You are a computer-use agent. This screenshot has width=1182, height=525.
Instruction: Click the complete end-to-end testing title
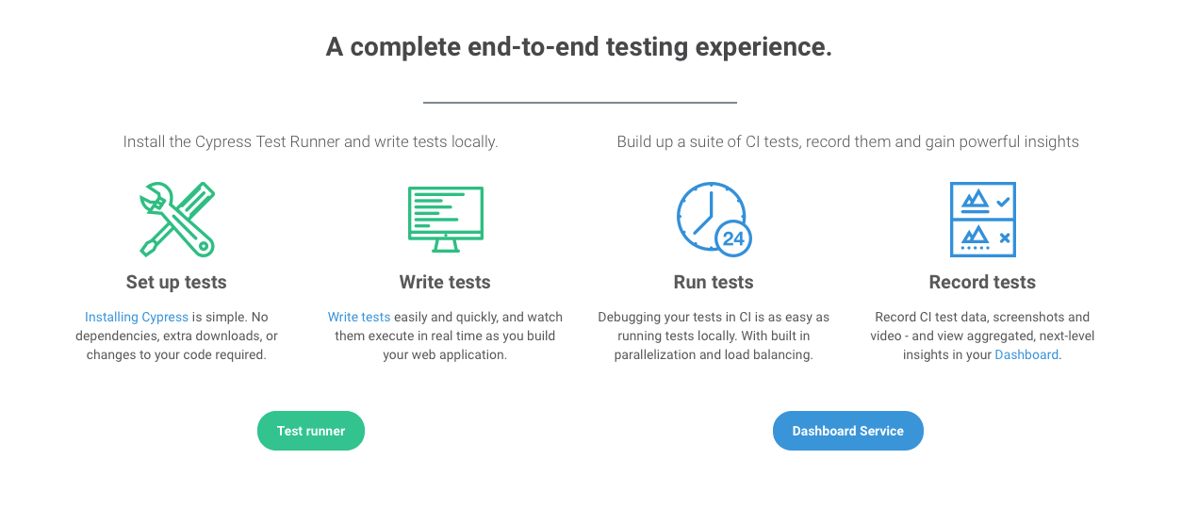point(579,47)
